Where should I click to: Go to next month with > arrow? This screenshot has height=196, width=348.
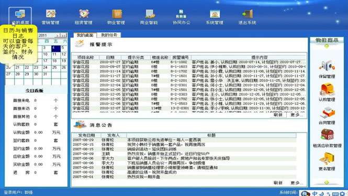(57, 35)
